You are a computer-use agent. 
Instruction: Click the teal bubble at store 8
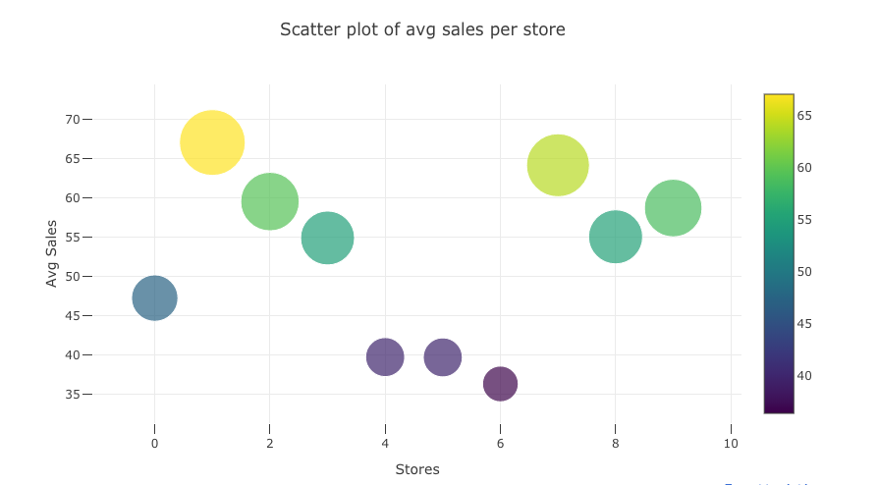[x=616, y=237]
